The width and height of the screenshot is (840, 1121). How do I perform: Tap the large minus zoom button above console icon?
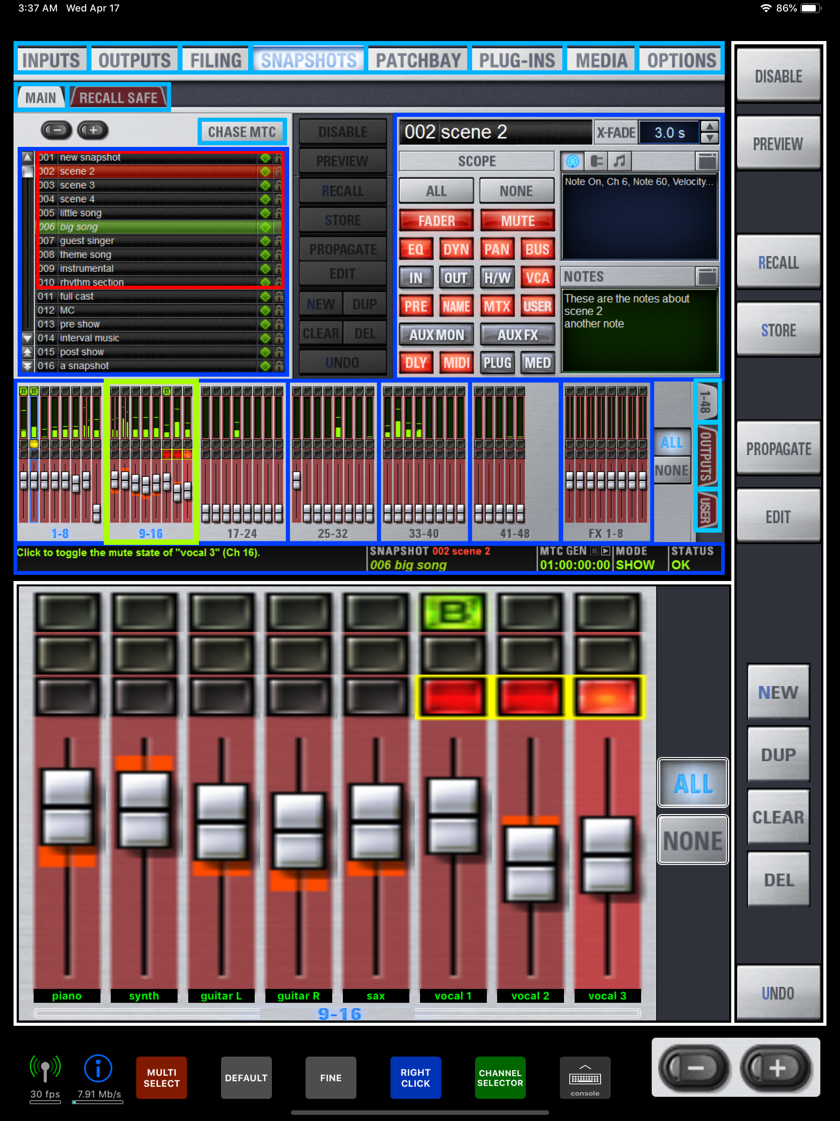pyautogui.click(x=694, y=1068)
